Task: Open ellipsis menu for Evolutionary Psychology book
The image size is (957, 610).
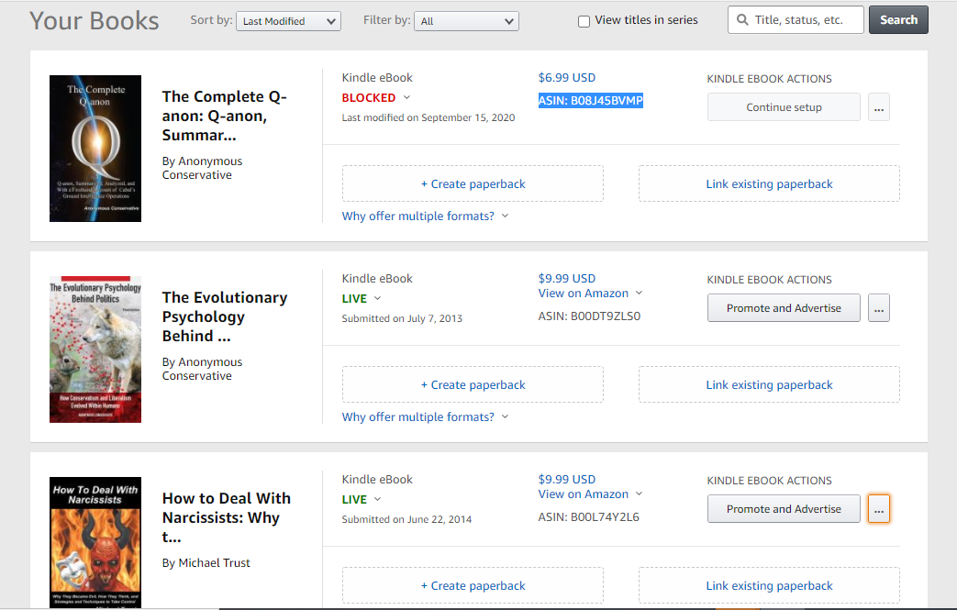Action: [x=879, y=308]
